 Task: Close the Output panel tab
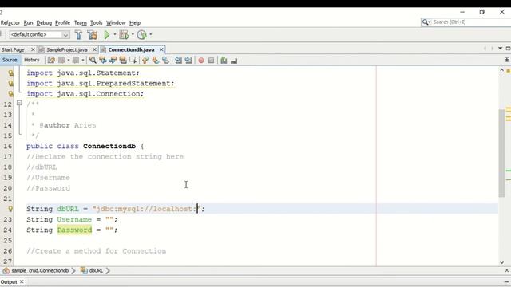(22, 281)
